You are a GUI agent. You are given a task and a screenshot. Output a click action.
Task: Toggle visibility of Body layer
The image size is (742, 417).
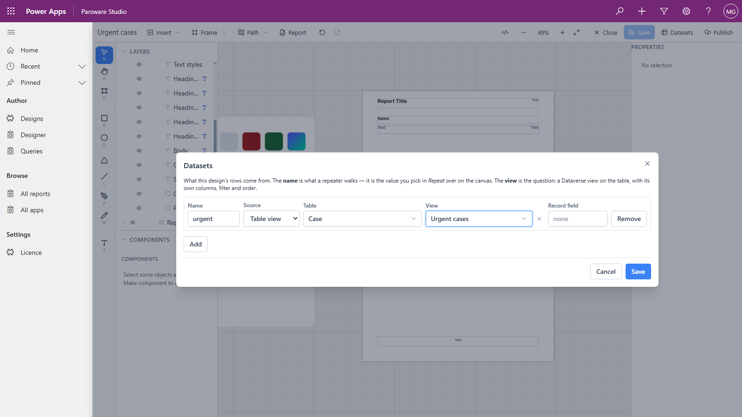139,151
